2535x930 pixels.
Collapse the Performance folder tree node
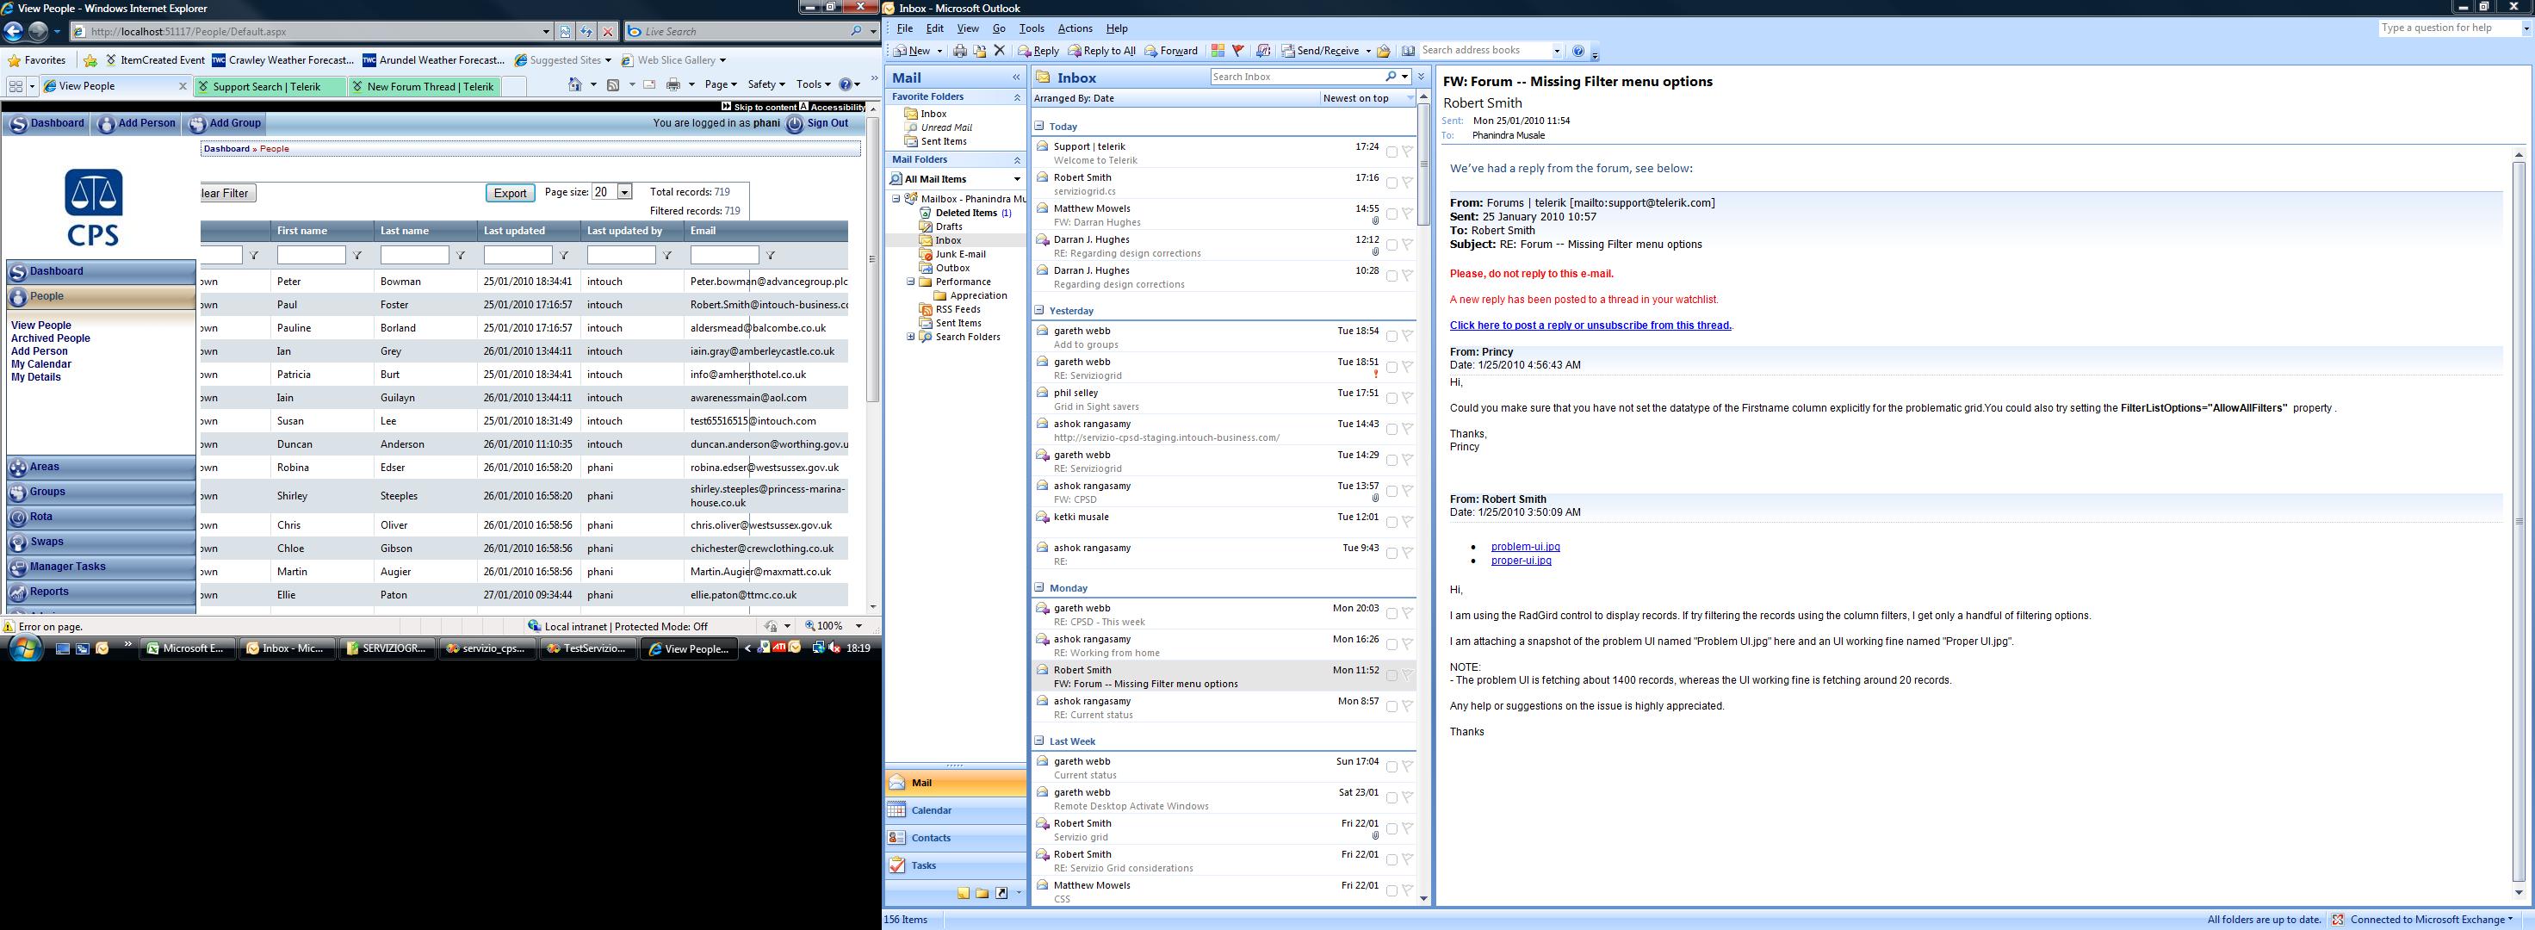tap(910, 282)
